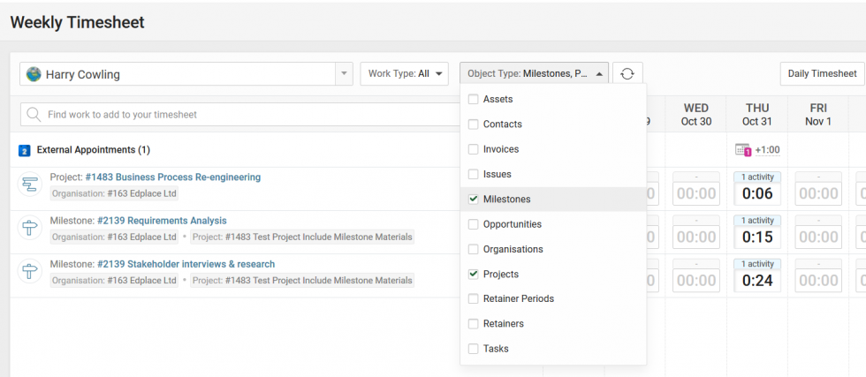Image resolution: width=866 pixels, height=377 pixels.
Task: Click Wednesday time field for Stakeholder interviews row
Action: click(696, 281)
